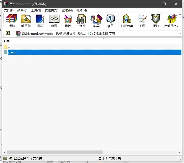
Task: Minimize the WinRAR window
Action: [x=153, y=4]
